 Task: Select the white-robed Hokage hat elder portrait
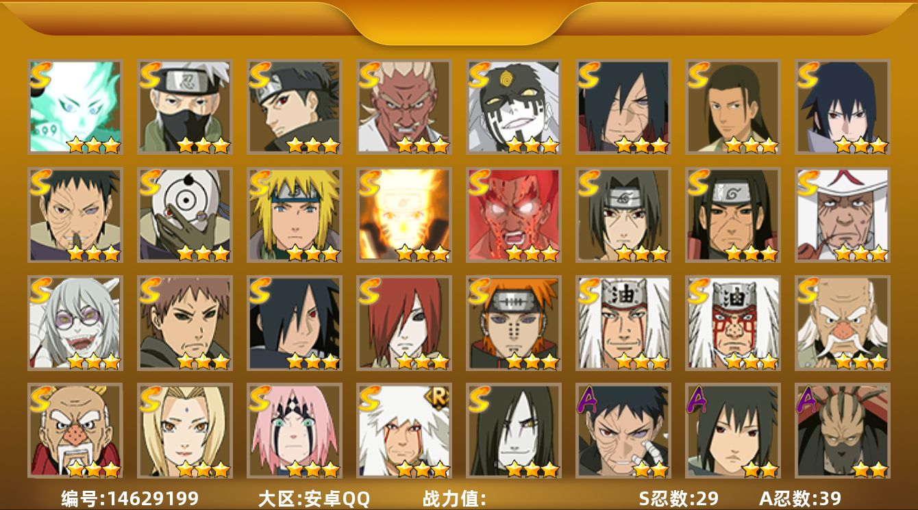(x=842, y=214)
